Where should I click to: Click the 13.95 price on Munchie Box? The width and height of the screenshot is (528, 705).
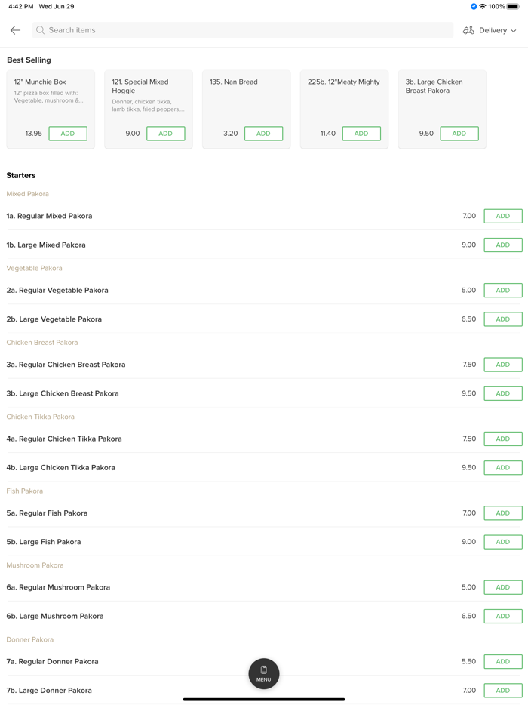point(34,134)
